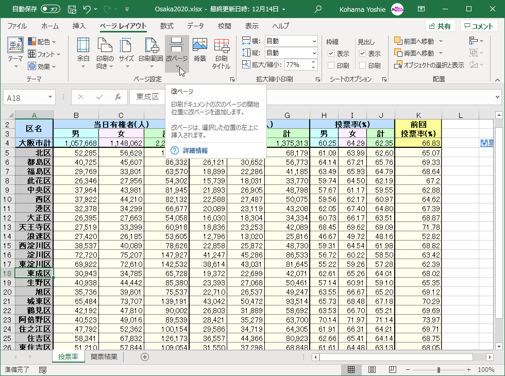Click the Undo arrow in title bar
The image size is (505, 376).
tap(87, 9)
